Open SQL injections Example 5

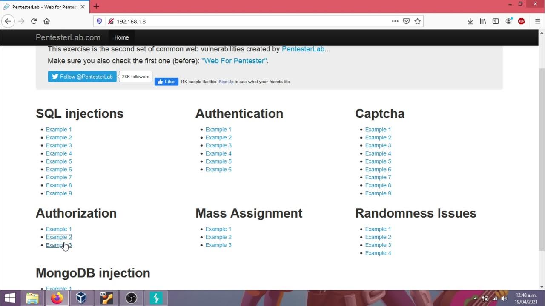[x=59, y=161]
